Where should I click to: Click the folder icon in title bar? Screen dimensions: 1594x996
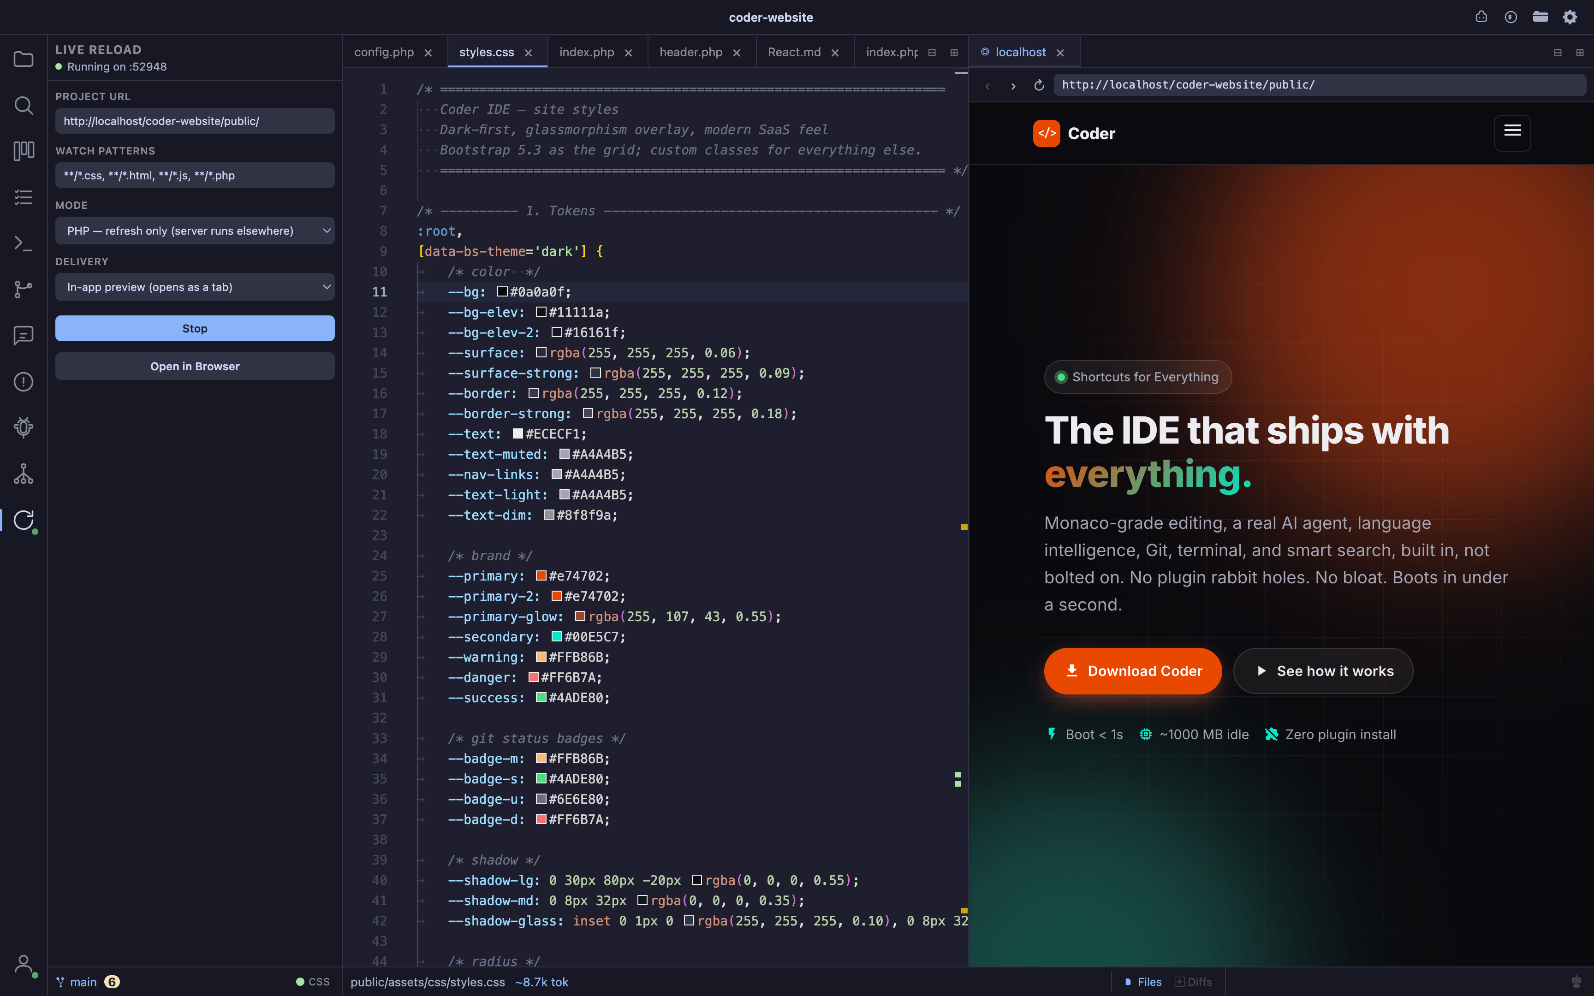coord(1540,17)
